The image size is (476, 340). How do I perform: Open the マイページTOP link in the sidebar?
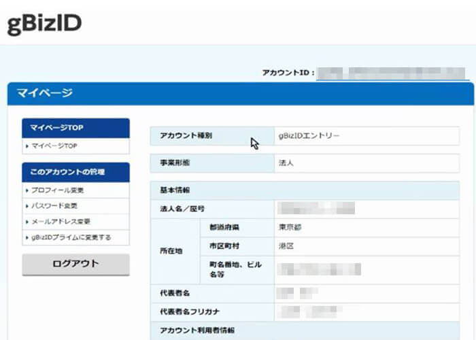click(54, 146)
